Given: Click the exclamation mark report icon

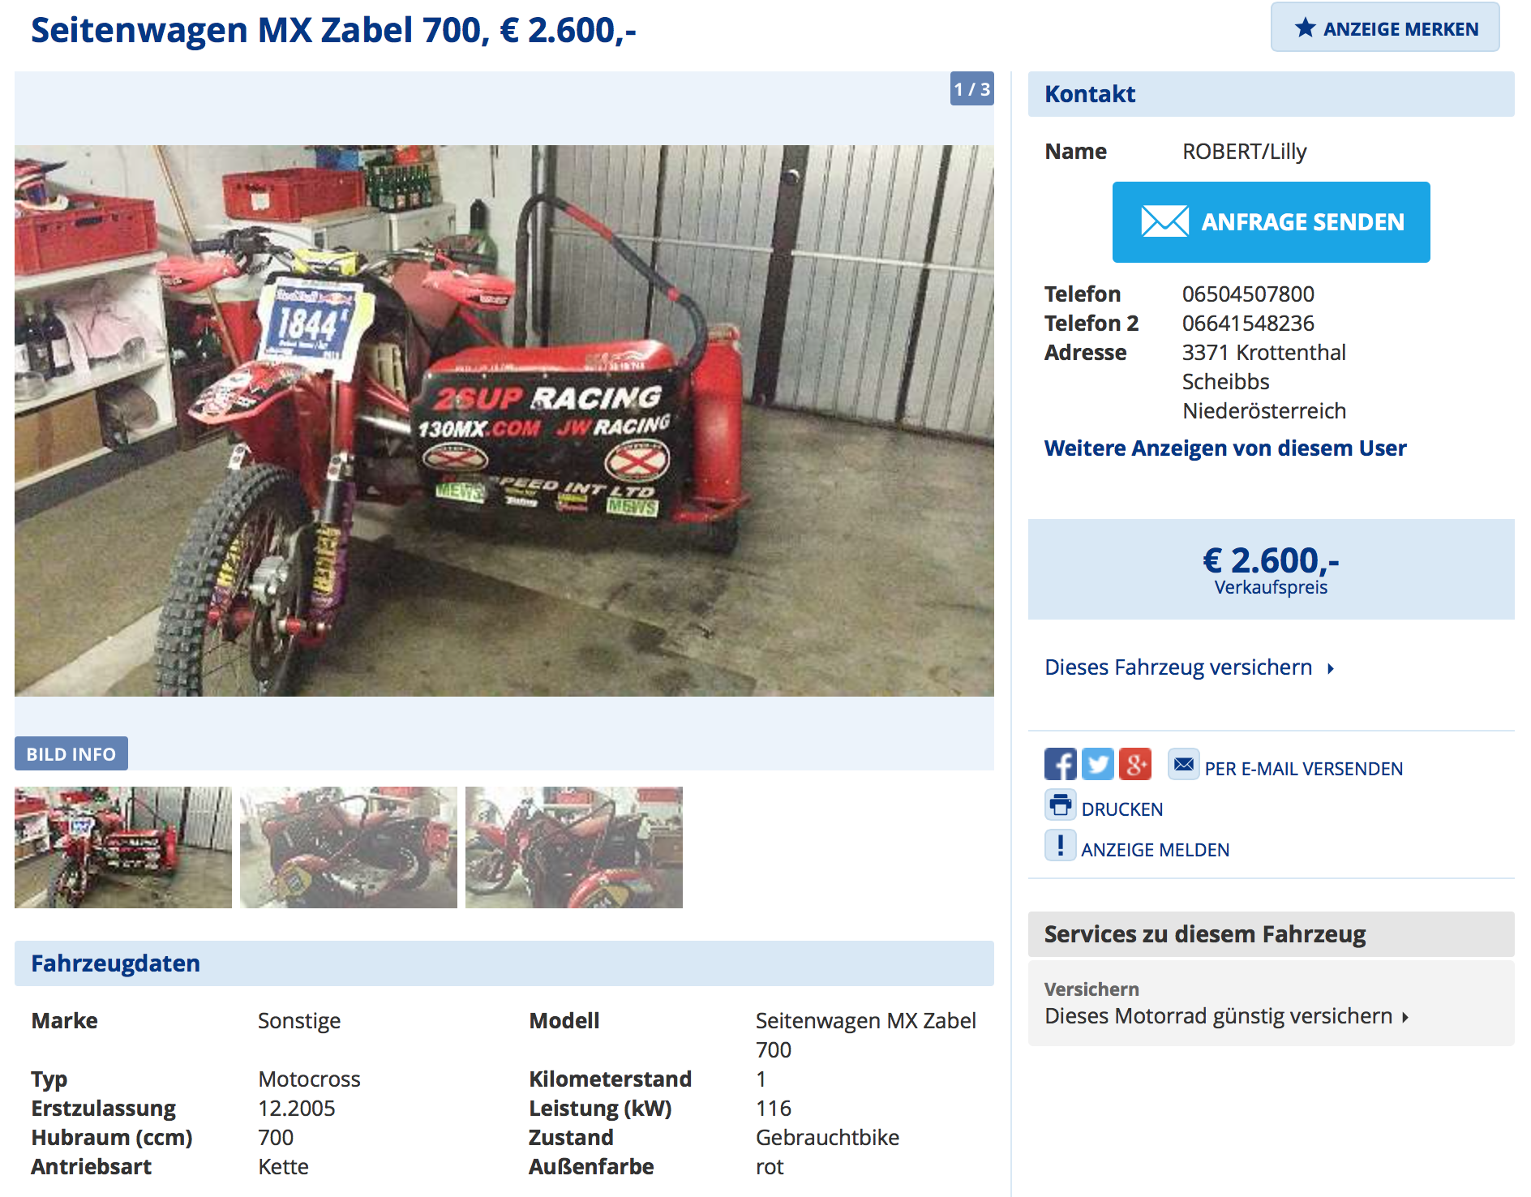Looking at the screenshot, I should click(x=1060, y=845).
